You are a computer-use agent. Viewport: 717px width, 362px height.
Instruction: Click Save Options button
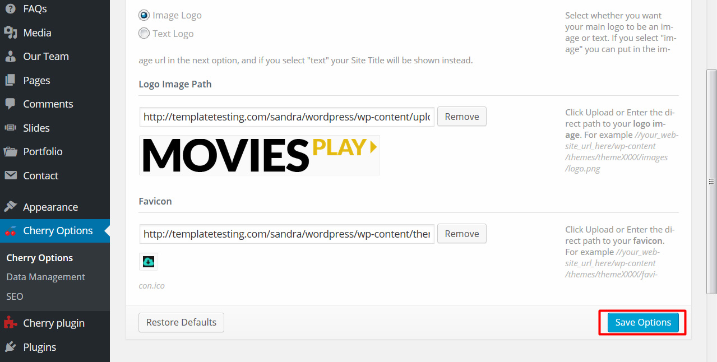coord(643,322)
